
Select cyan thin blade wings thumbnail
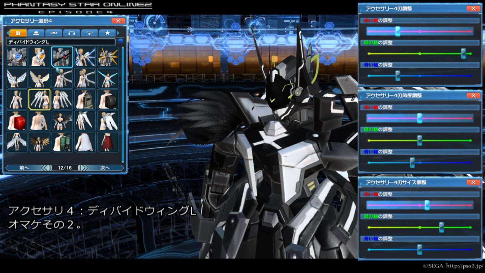(108, 78)
